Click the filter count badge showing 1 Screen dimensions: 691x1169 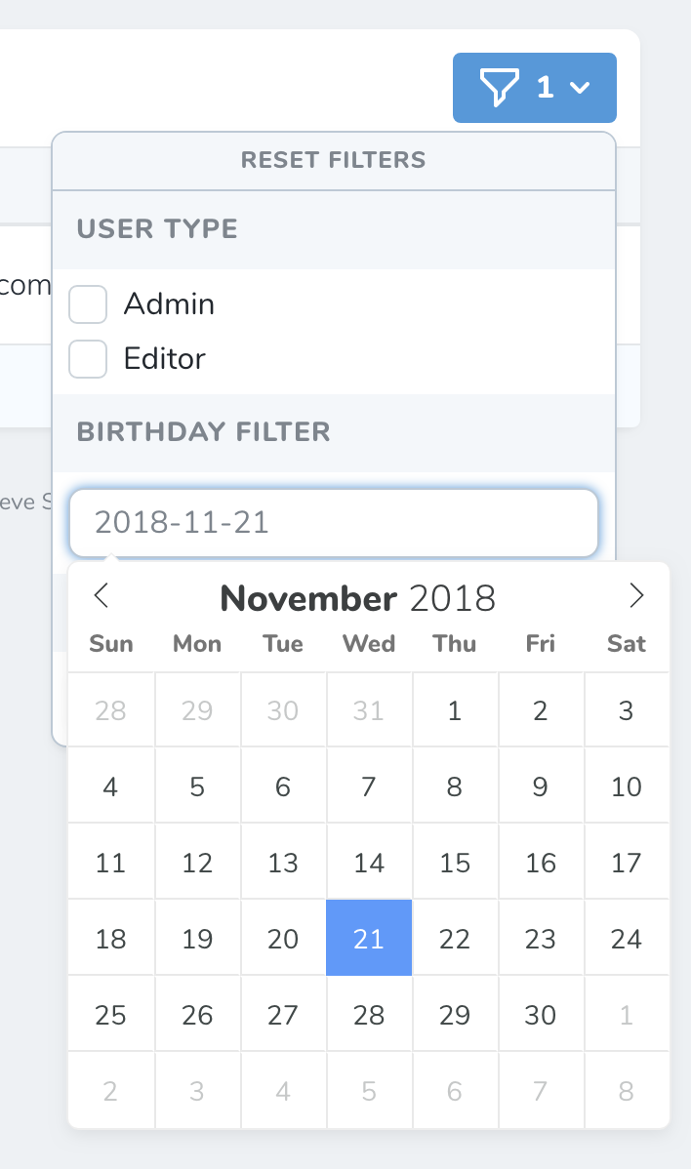tap(548, 88)
